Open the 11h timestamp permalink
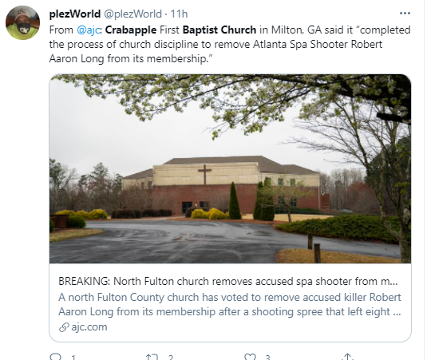427x360 pixels. [179, 14]
